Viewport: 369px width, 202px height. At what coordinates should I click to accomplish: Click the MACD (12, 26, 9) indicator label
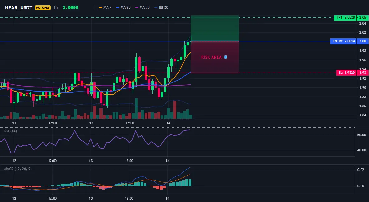(18, 169)
